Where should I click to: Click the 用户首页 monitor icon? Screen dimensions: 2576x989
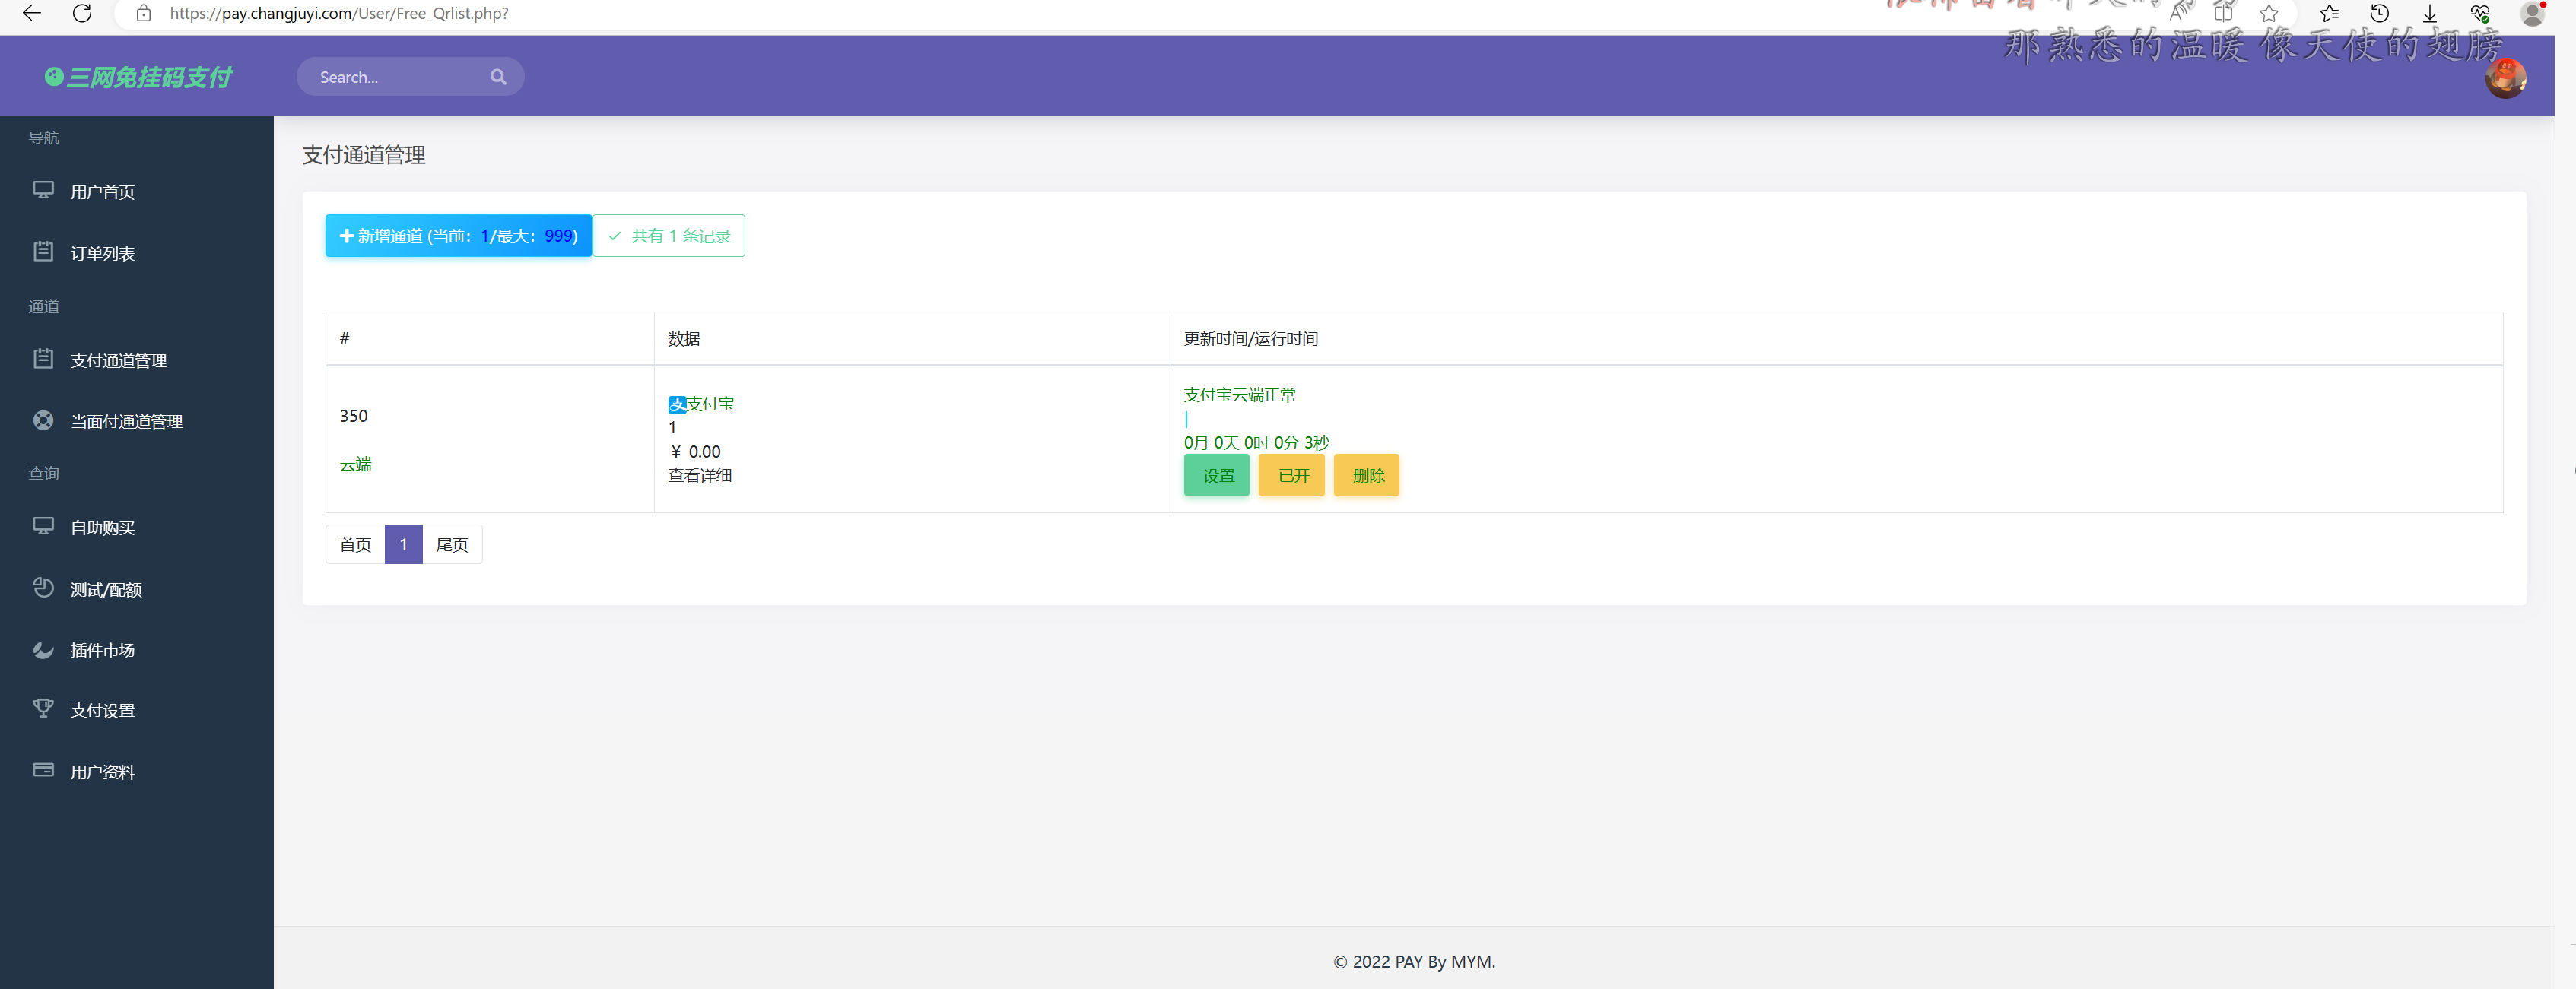[x=43, y=190]
